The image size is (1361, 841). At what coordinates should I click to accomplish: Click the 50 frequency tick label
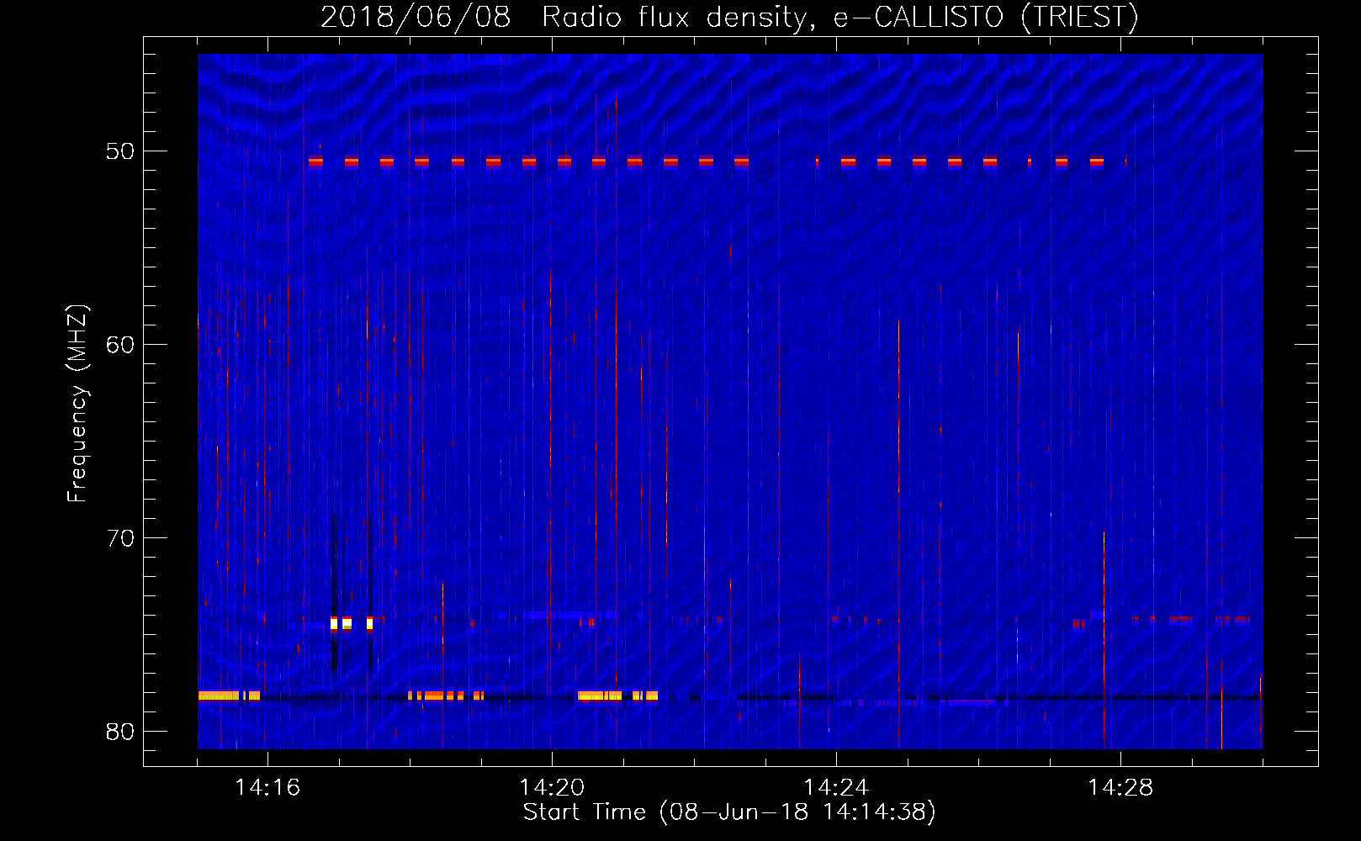120,151
